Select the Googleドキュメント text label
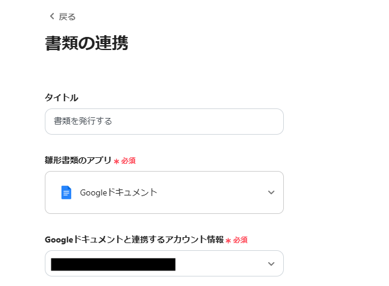The height and width of the screenshot is (286, 389). [118, 192]
